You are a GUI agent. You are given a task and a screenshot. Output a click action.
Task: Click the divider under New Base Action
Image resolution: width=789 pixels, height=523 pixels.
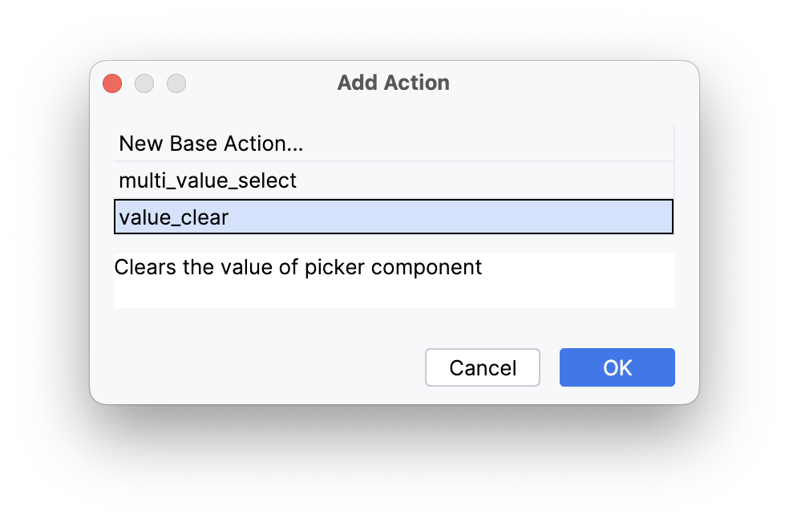click(393, 161)
